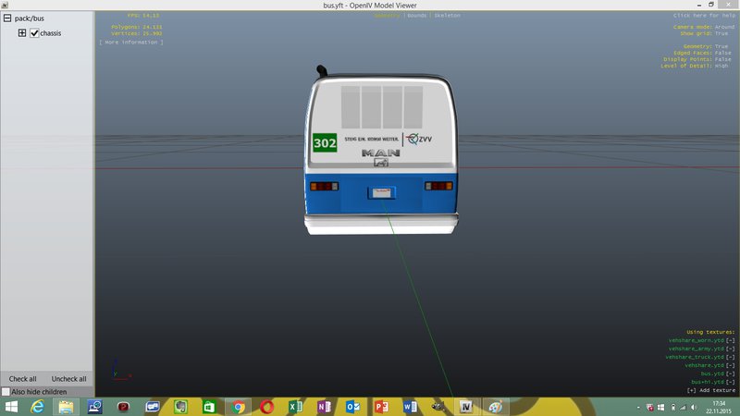Remove the bus.ytd texture
The height and width of the screenshot is (416, 740).
[731, 373]
